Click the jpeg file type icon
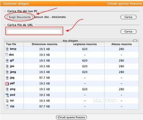 7,72
